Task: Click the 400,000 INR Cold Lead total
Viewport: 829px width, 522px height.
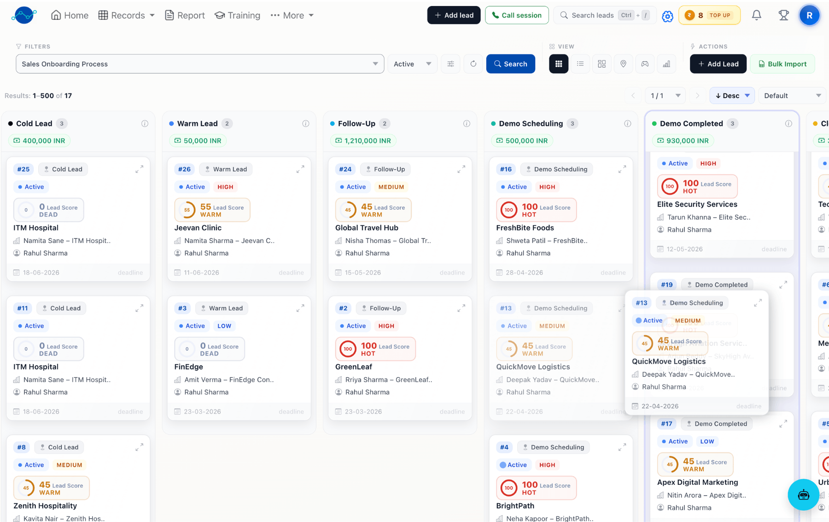Action: (39, 141)
